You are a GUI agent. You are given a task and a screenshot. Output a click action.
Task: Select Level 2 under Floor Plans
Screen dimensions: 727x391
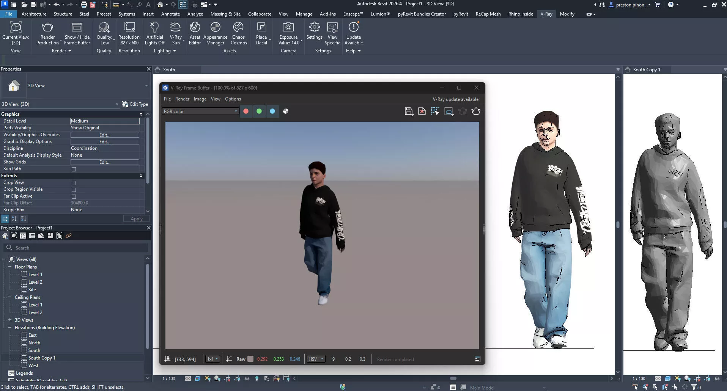click(35, 282)
